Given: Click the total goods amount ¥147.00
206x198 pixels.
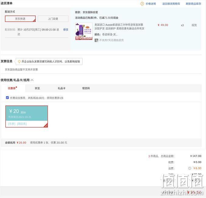Looking at the screenshot, I should pos(196,156).
